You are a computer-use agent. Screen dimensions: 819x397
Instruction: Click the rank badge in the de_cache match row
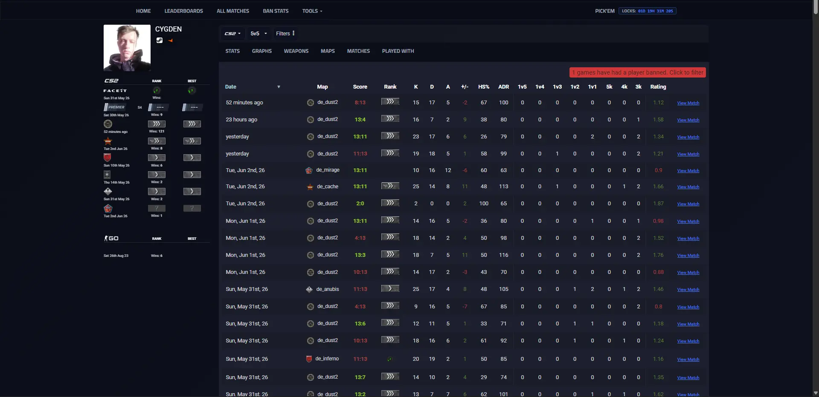[390, 186]
